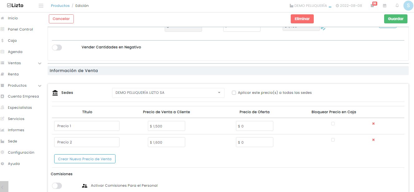
Task: Check Bloquear Precio en Caja for Precio 1
Action: coord(333,124)
